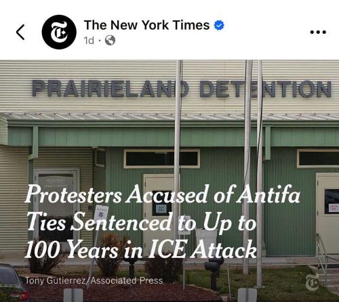The height and width of the screenshot is (302, 339).
Task: Click the parked car in photo corner
Action: 12,282
